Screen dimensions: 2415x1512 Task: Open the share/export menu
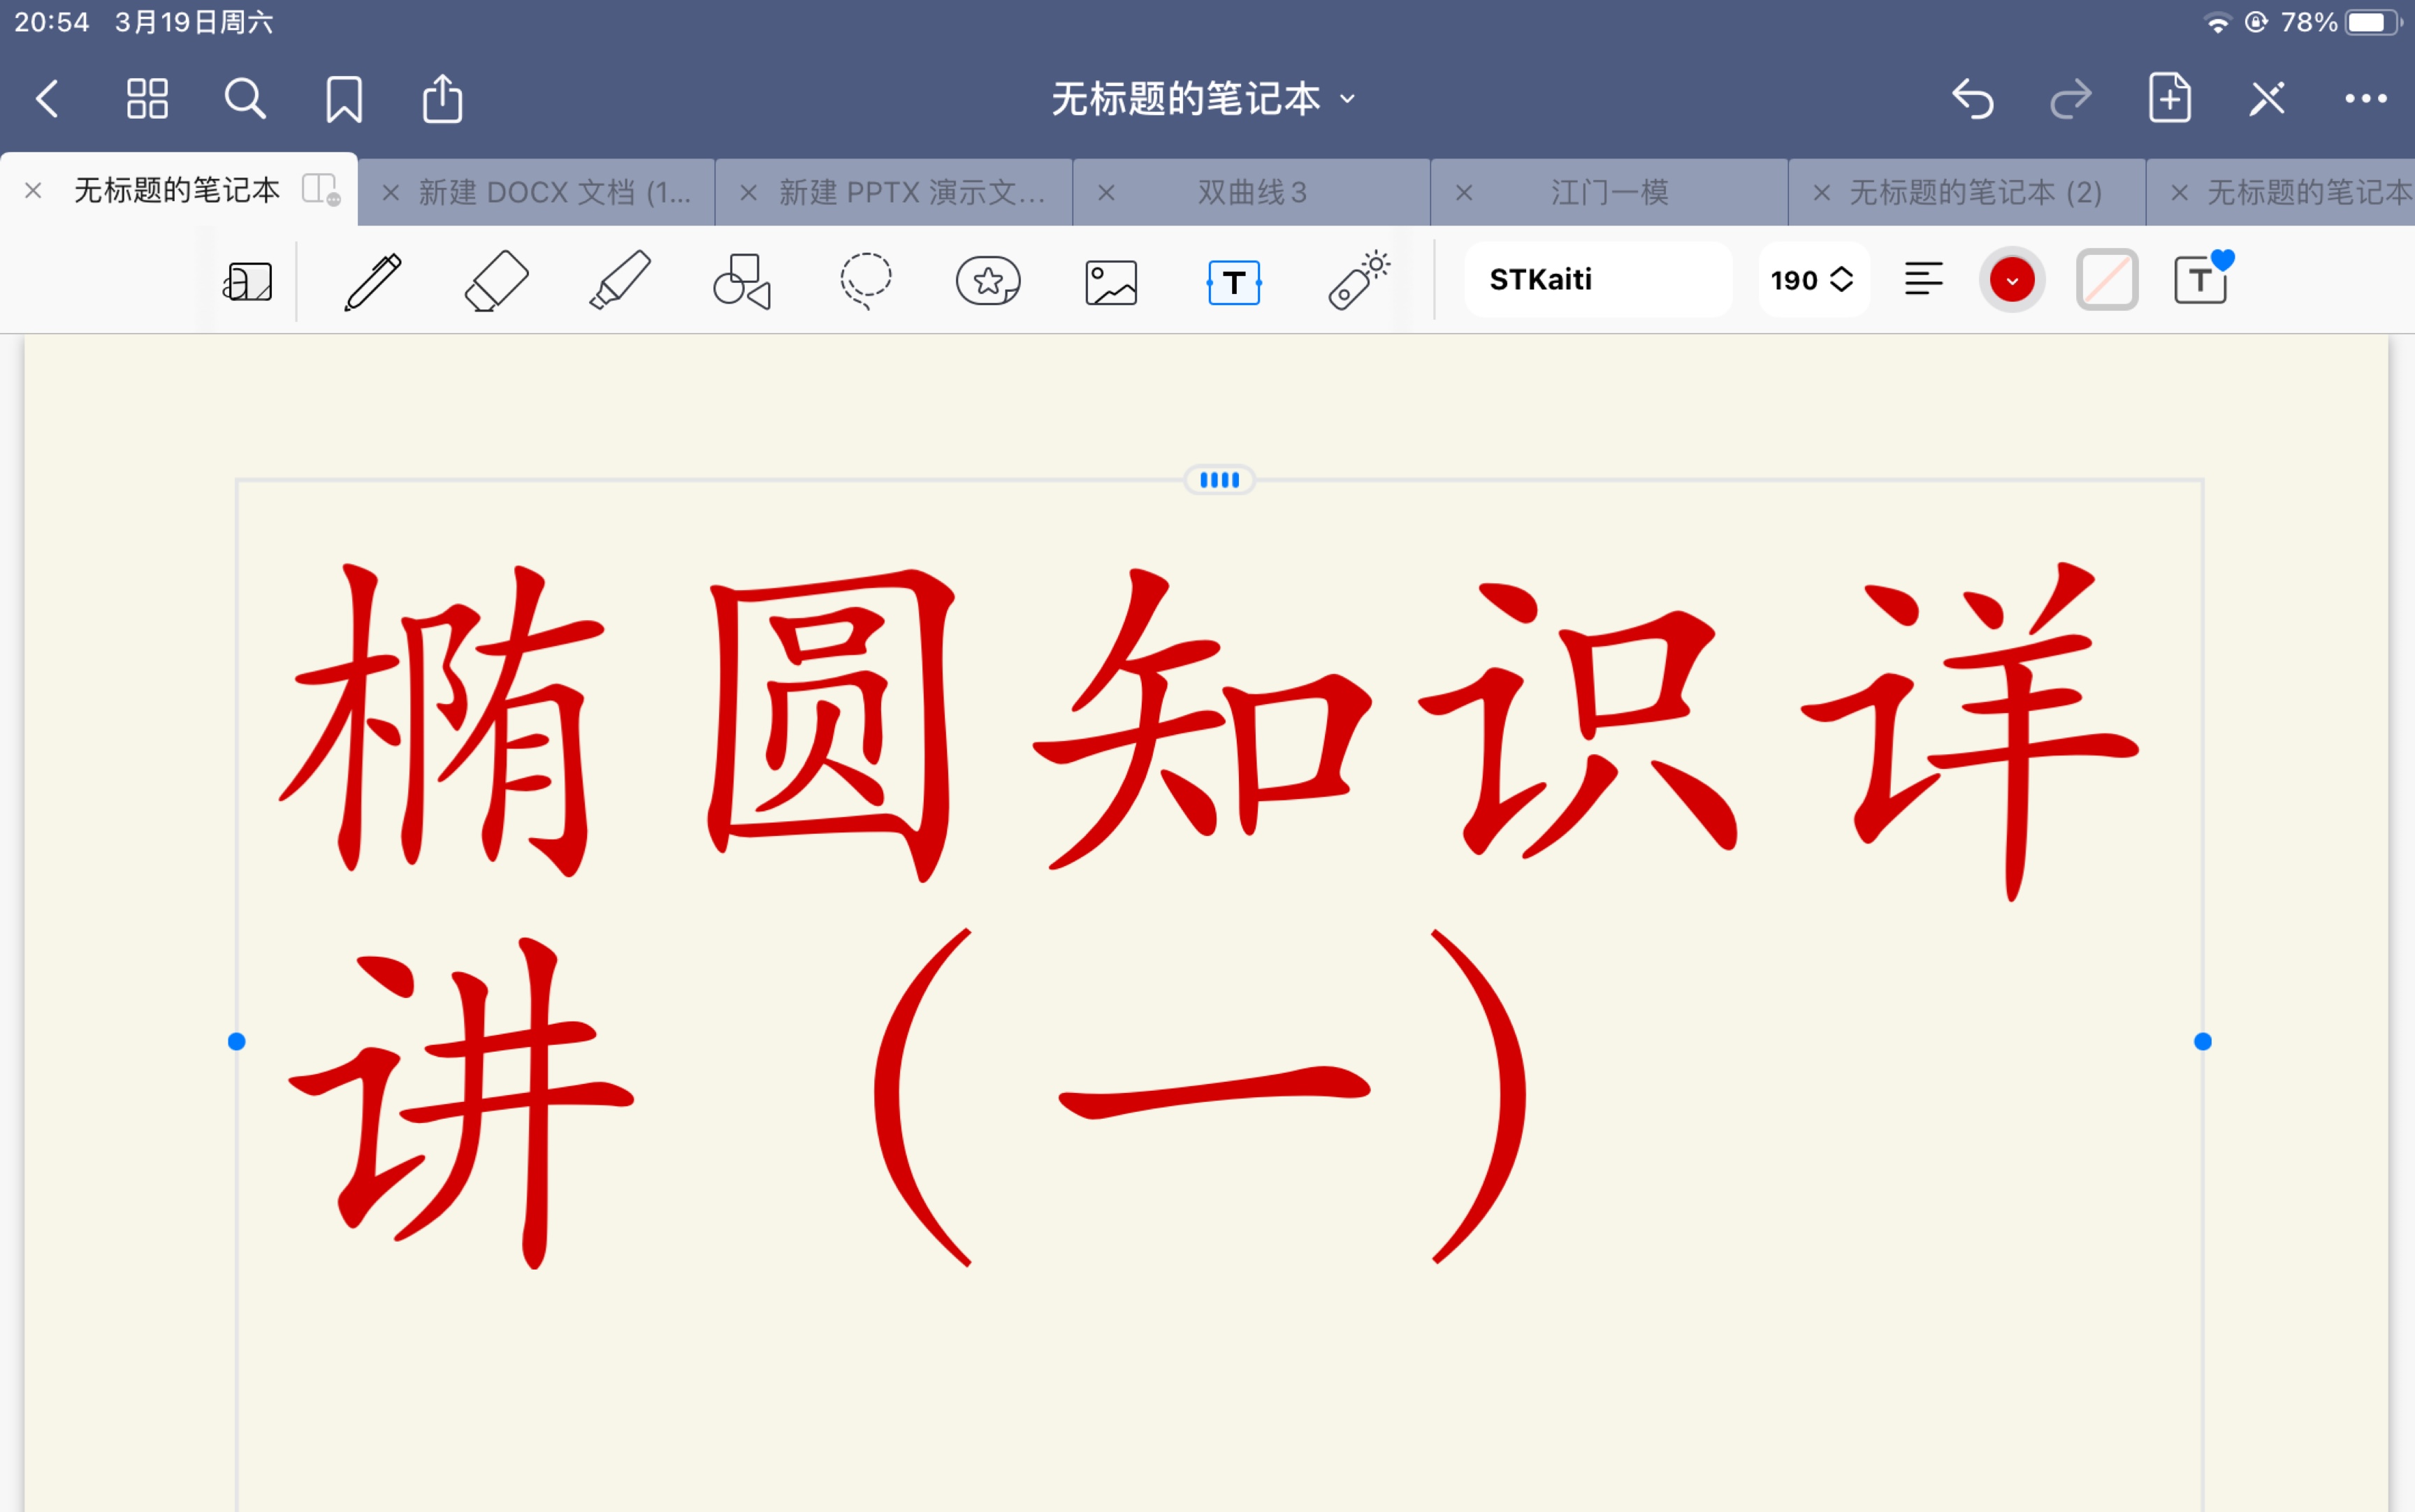coord(442,98)
